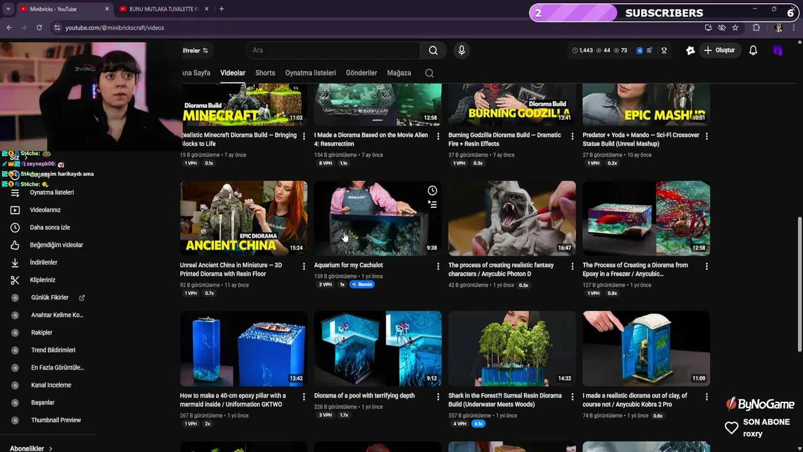This screenshot has height=452, width=803.
Task: Open Kanal İnceleme sidebar entry
Action: [51, 385]
